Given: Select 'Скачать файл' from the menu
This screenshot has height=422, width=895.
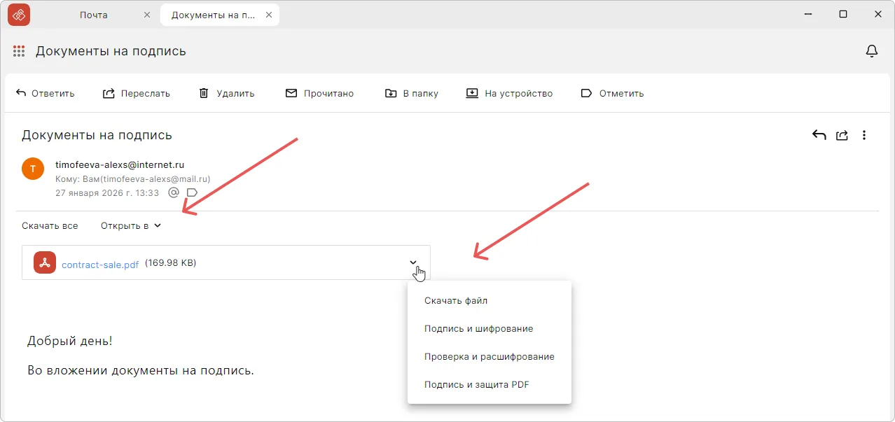Looking at the screenshot, I should click(x=456, y=300).
